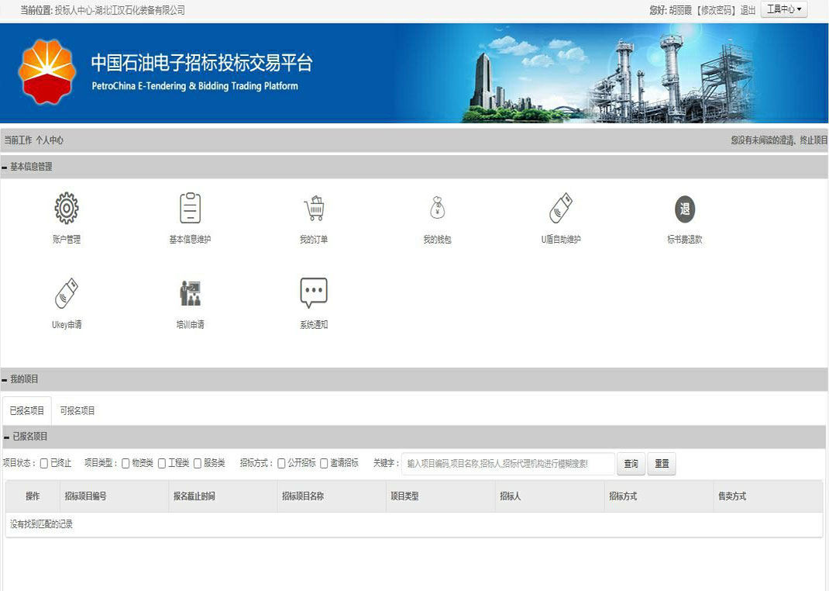Viewport: 829px width, 591px height.
Task: Switch to the 可报名项目 tab
Action: [77, 410]
